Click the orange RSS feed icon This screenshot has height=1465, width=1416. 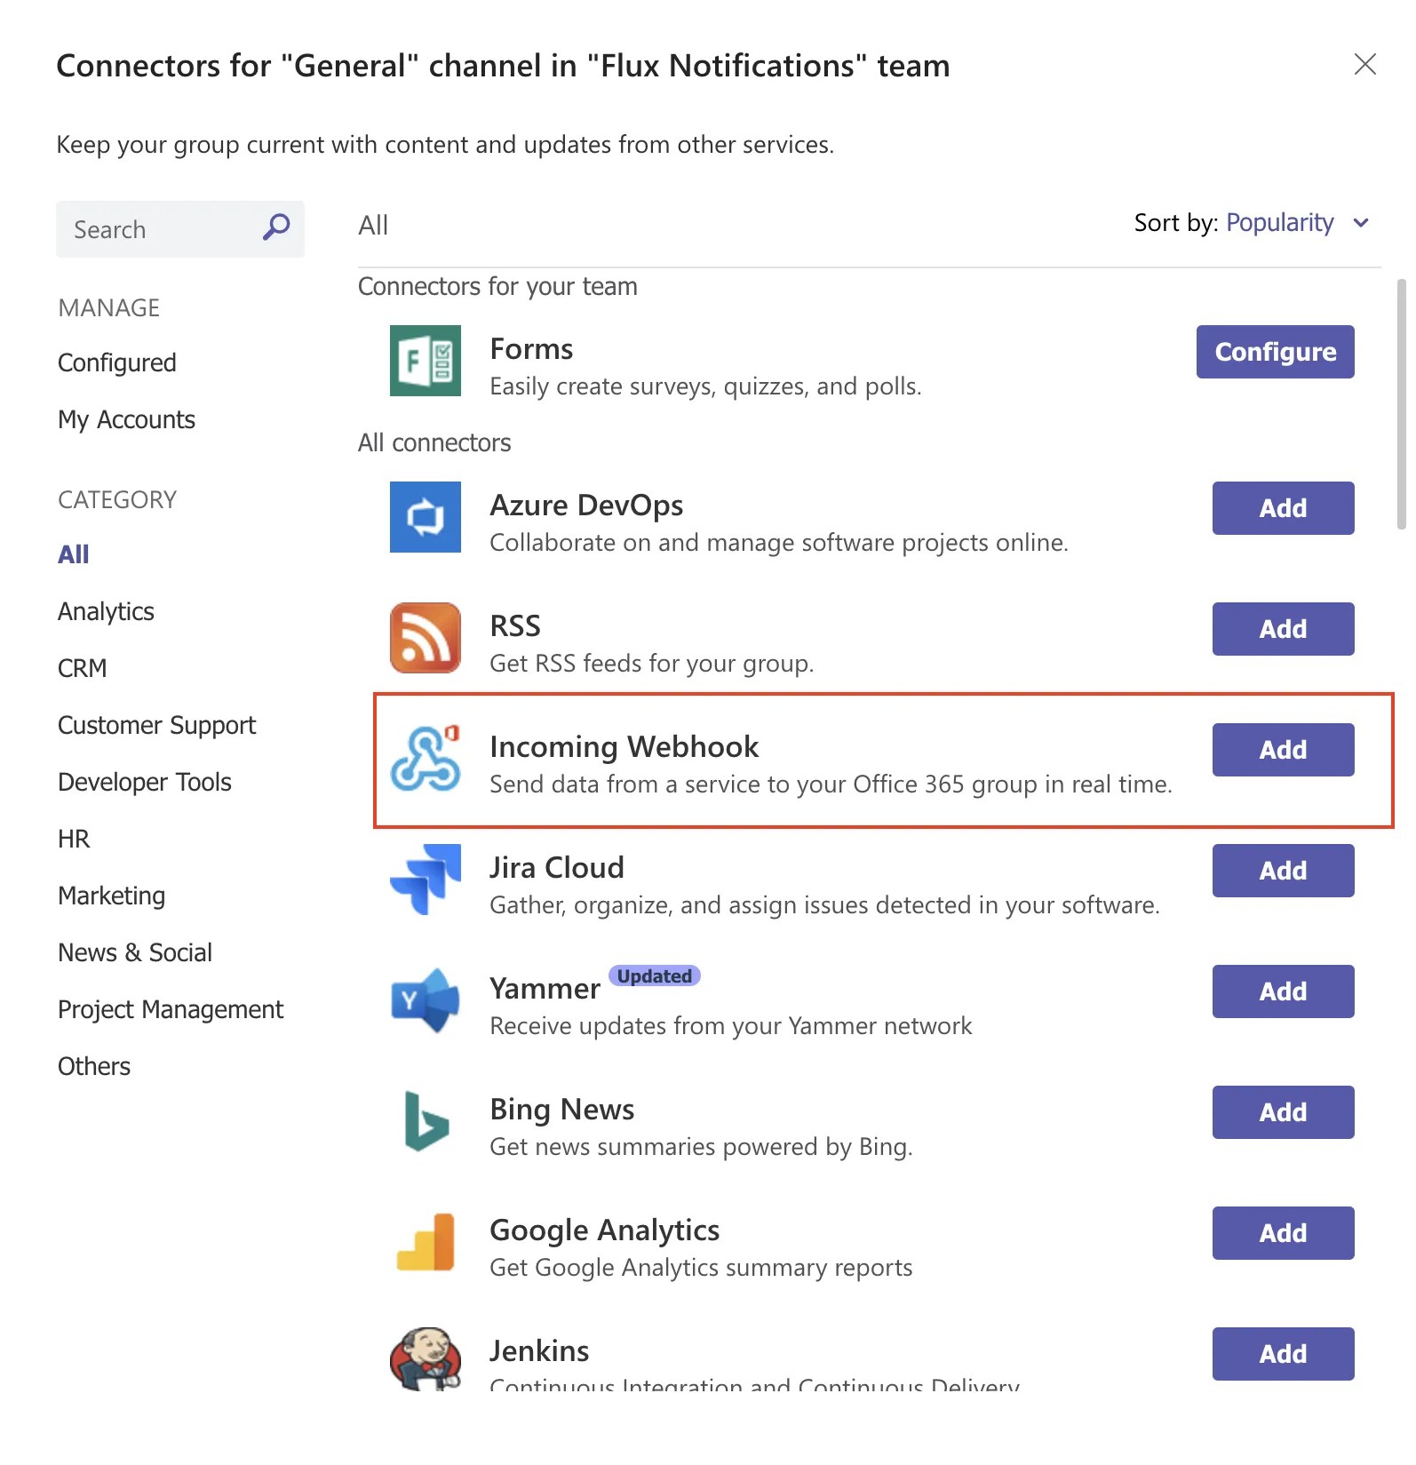[425, 638]
